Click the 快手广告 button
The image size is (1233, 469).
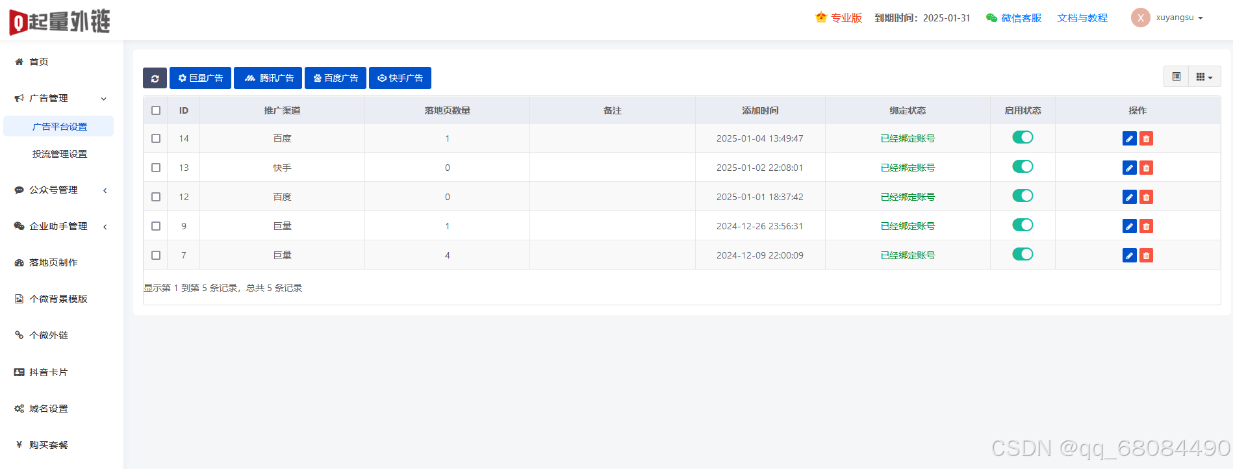pyautogui.click(x=400, y=78)
